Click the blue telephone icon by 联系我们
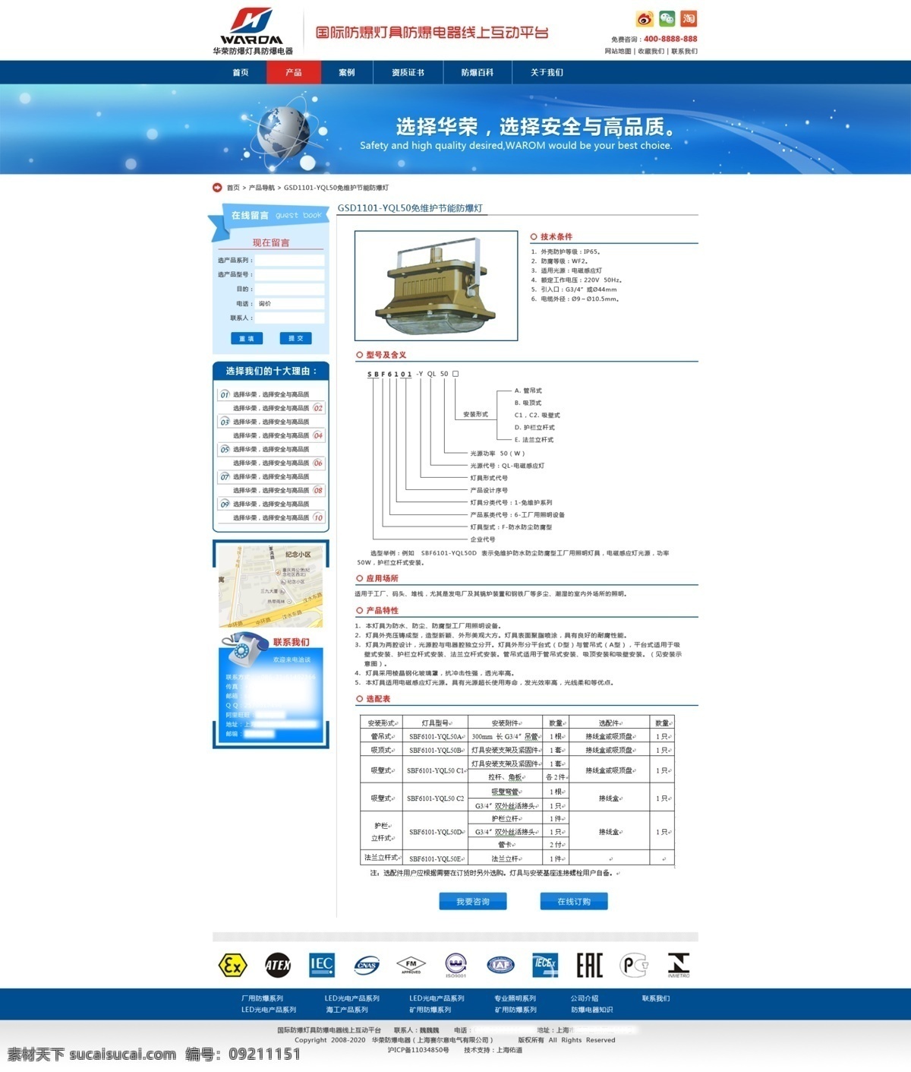911x1072 pixels. (243, 648)
